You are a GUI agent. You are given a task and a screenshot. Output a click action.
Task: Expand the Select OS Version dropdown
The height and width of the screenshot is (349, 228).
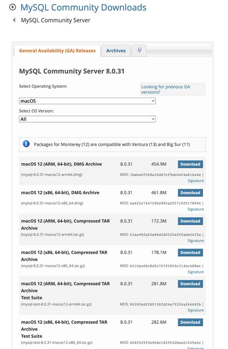coord(87,119)
